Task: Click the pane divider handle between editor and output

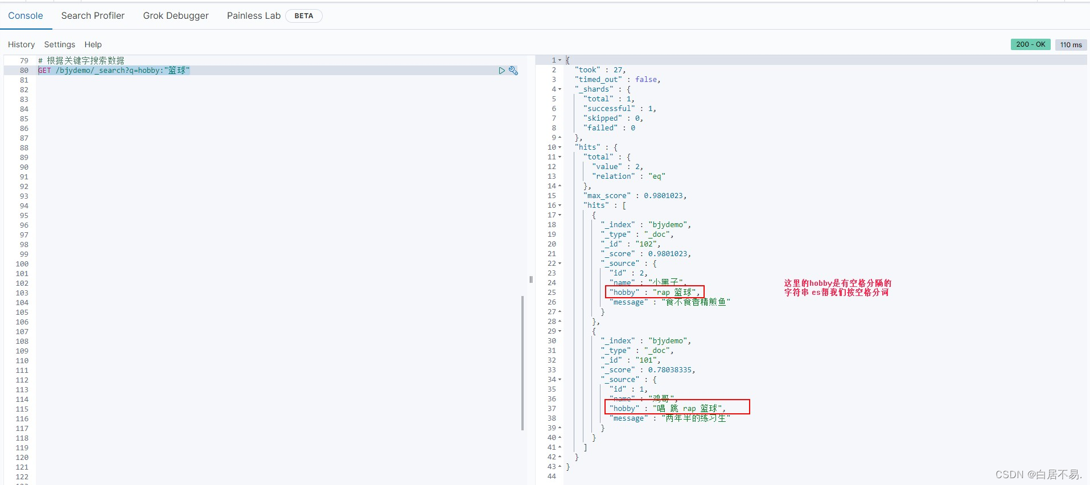Action: (x=531, y=280)
